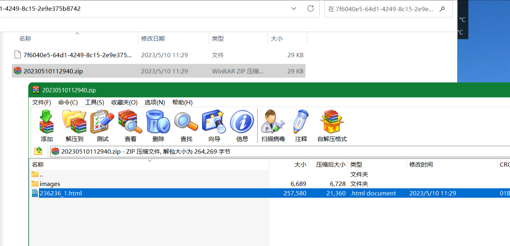Click the View (查看) toolbar icon
This screenshot has height=246, width=510.
pos(130,122)
